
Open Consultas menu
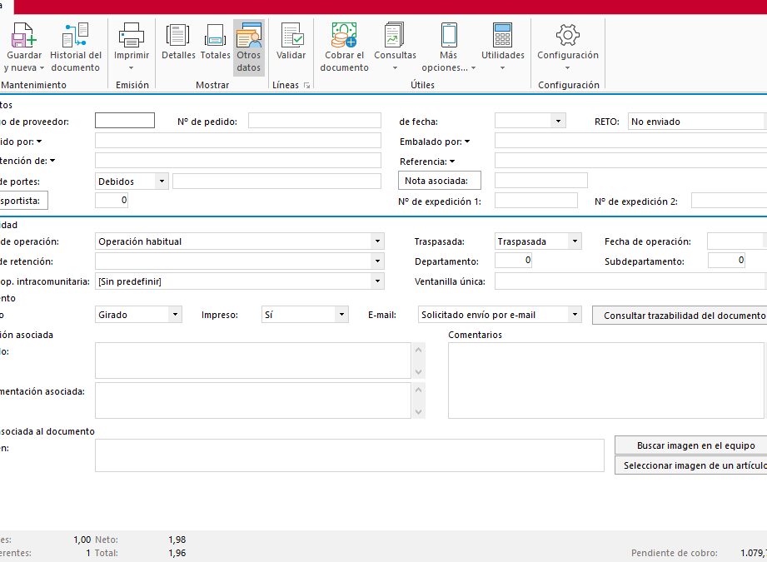point(395,35)
